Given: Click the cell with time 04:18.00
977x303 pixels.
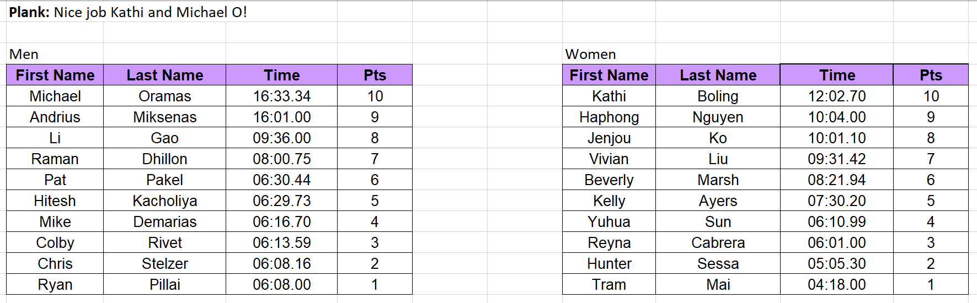Looking at the screenshot, I should [x=836, y=284].
